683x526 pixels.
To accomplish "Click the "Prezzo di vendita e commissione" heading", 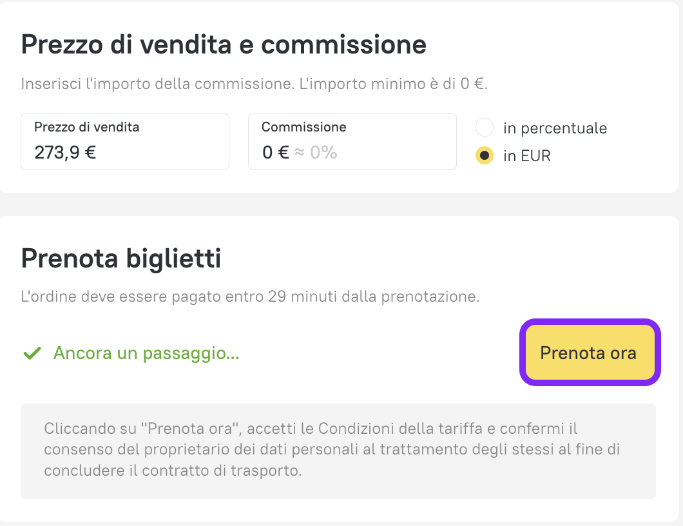I will (224, 45).
